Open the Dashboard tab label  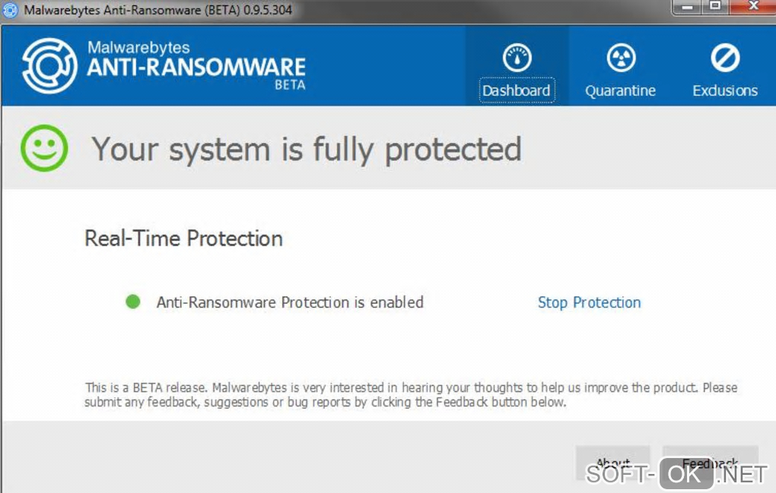517,90
